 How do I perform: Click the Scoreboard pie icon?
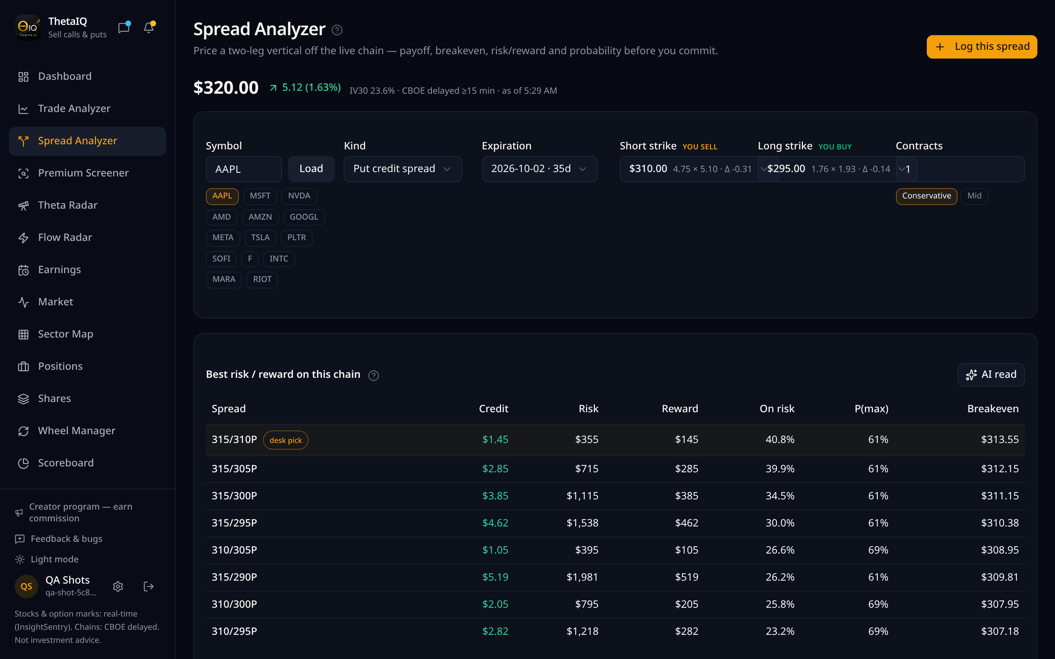tap(23, 463)
